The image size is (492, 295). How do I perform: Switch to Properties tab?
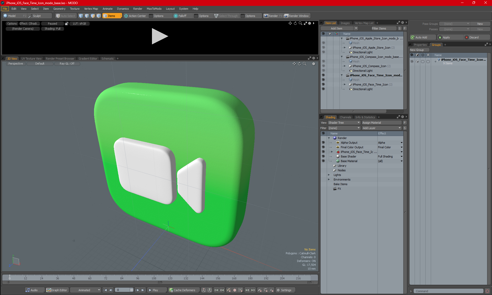(420, 45)
